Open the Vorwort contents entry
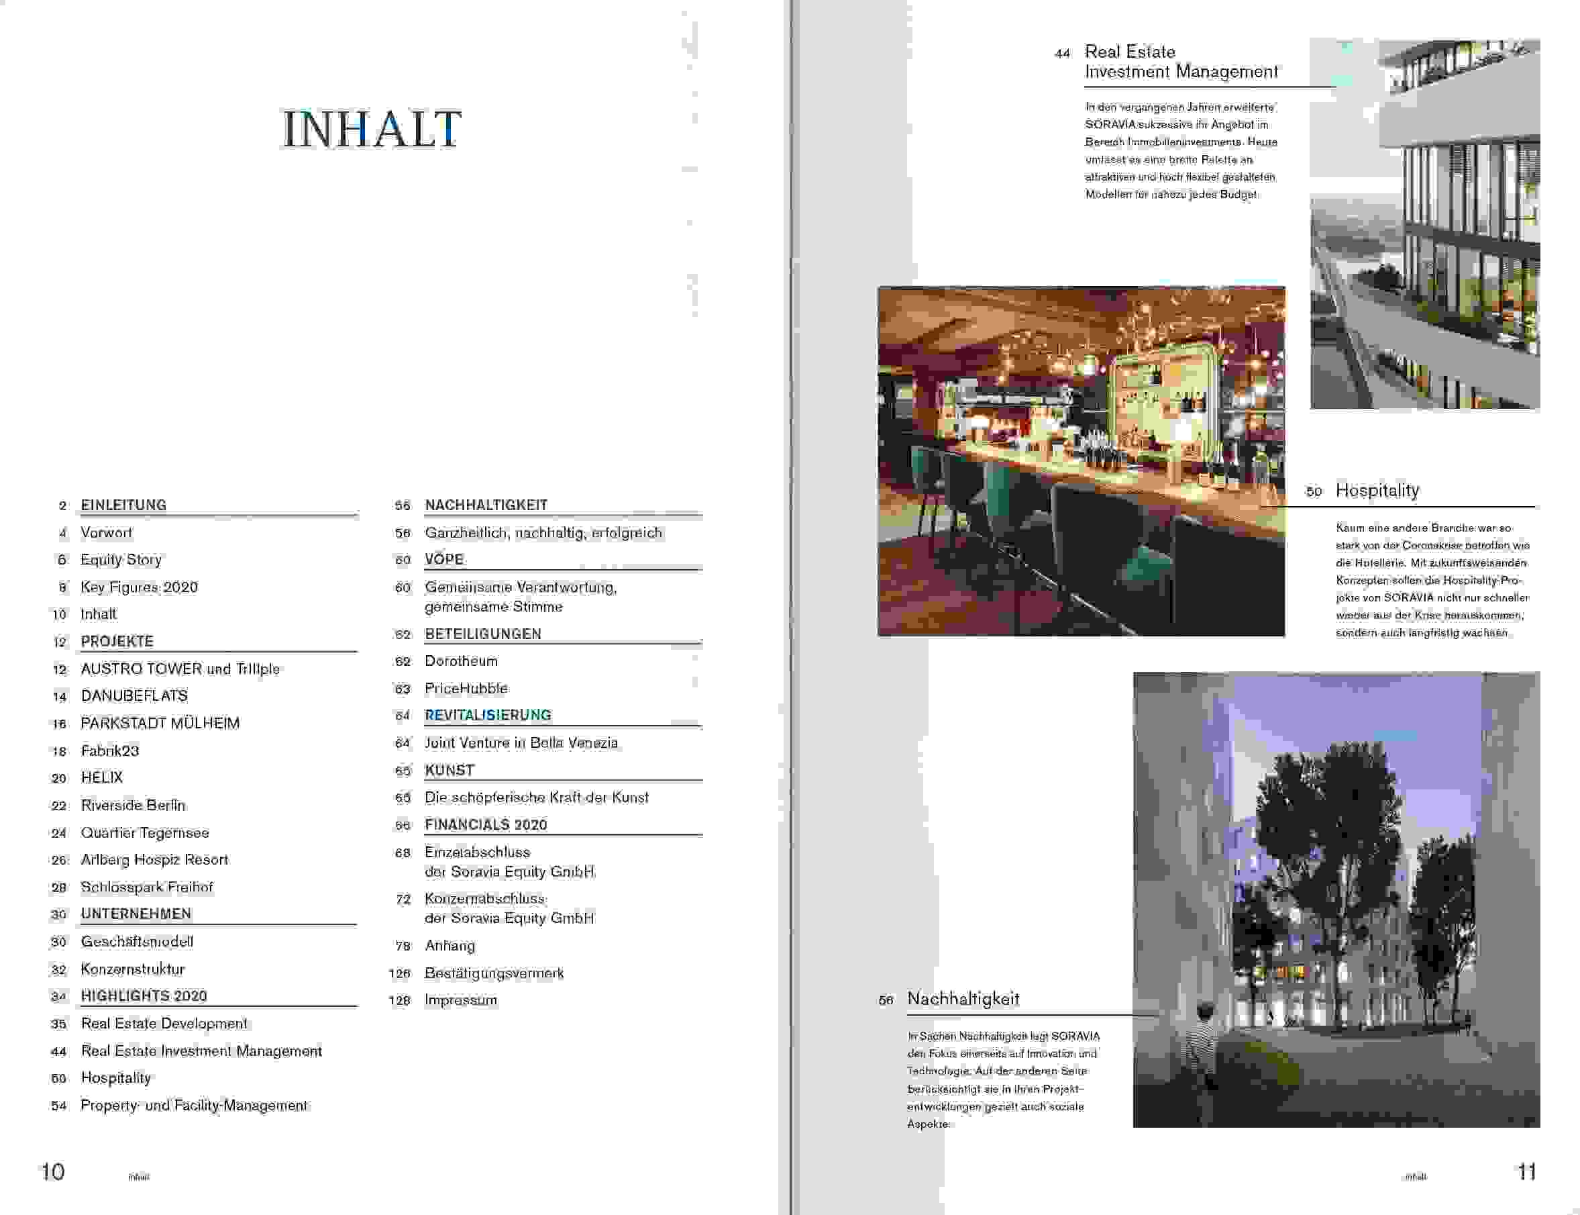The width and height of the screenshot is (1580, 1215). click(x=106, y=532)
